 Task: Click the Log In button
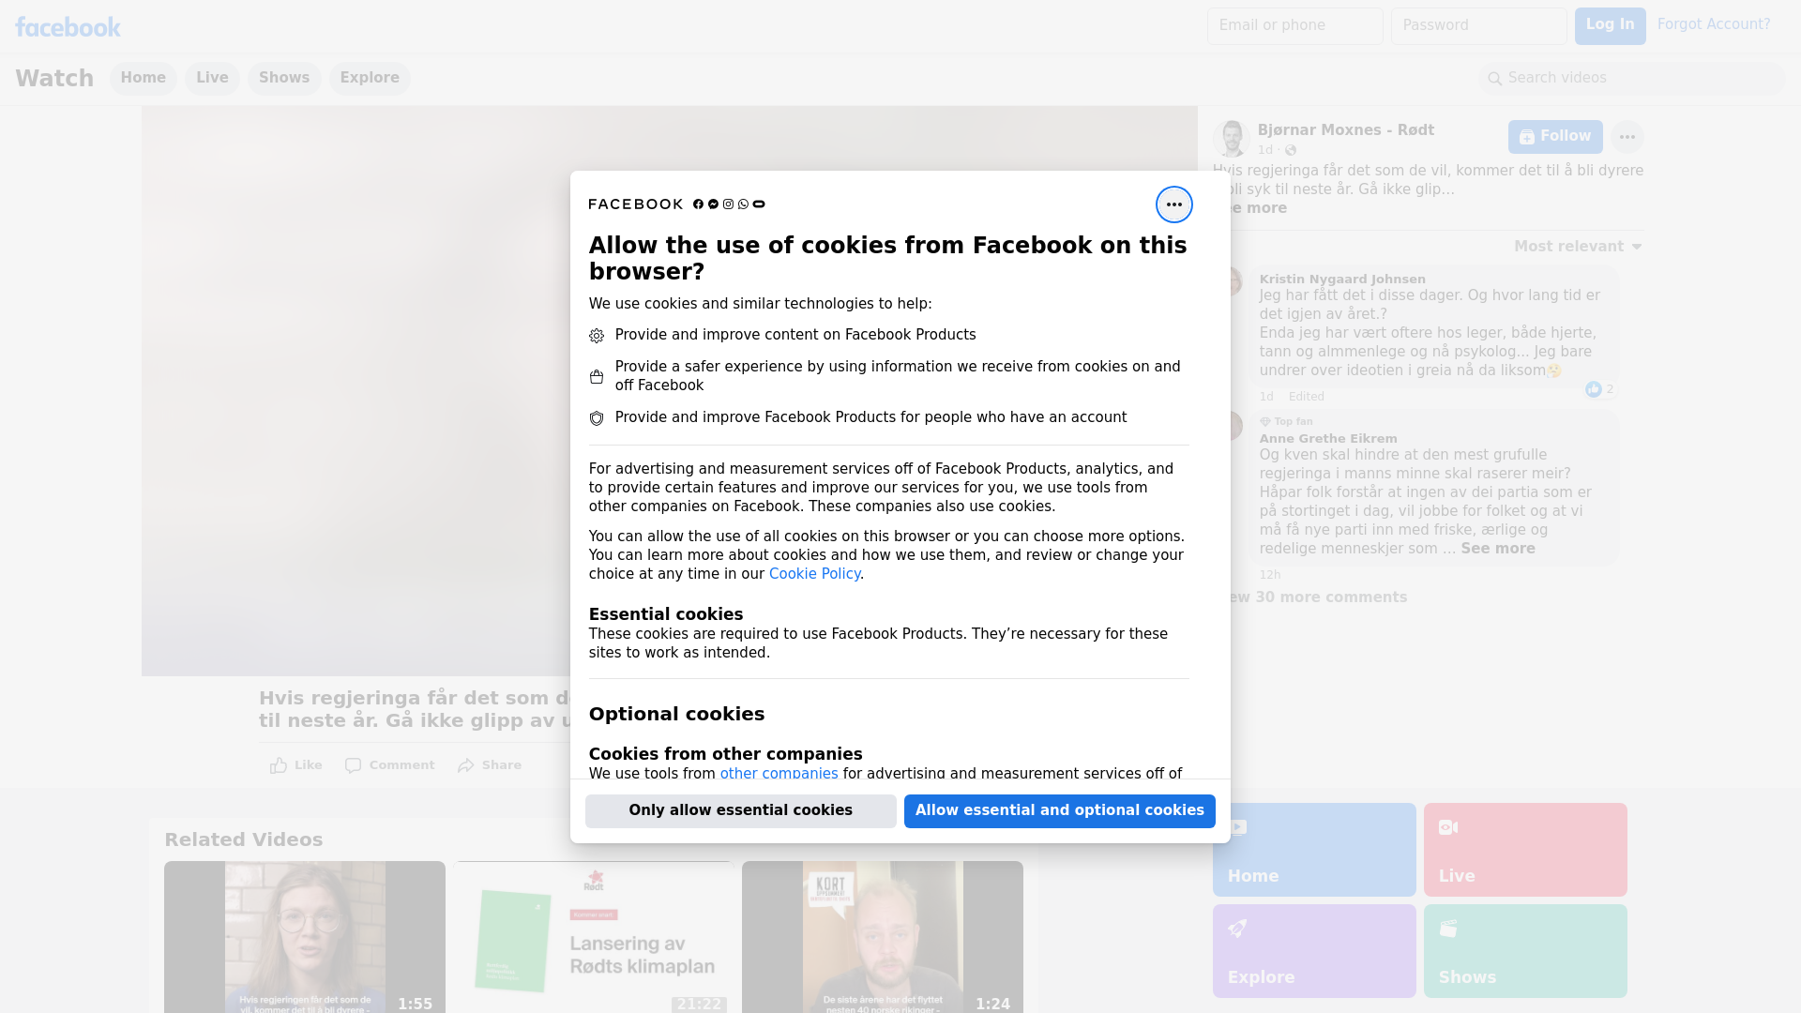point(1610,26)
